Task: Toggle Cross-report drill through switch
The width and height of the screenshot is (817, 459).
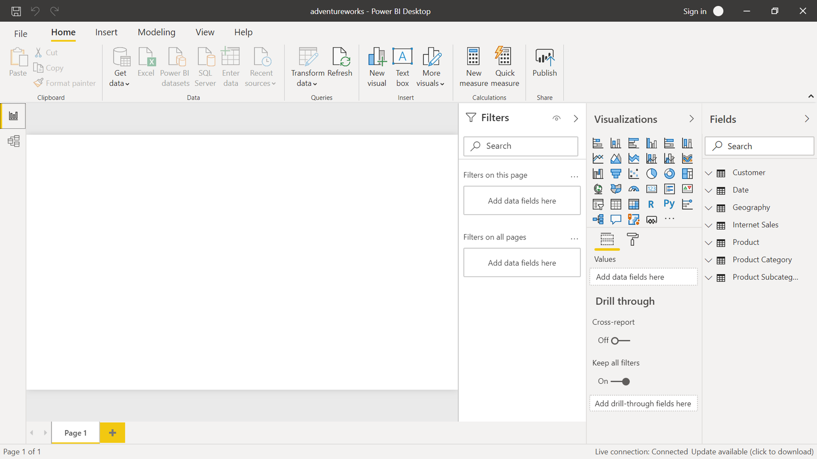Action: pos(620,341)
